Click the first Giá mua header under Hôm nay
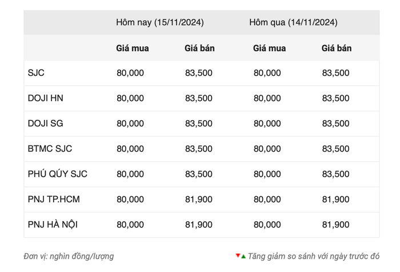Screen dimensions: 400x272 click(x=133, y=48)
